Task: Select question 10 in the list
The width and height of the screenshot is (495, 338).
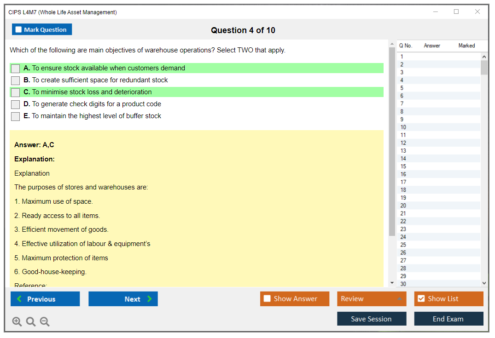Action: pyautogui.click(x=403, y=127)
